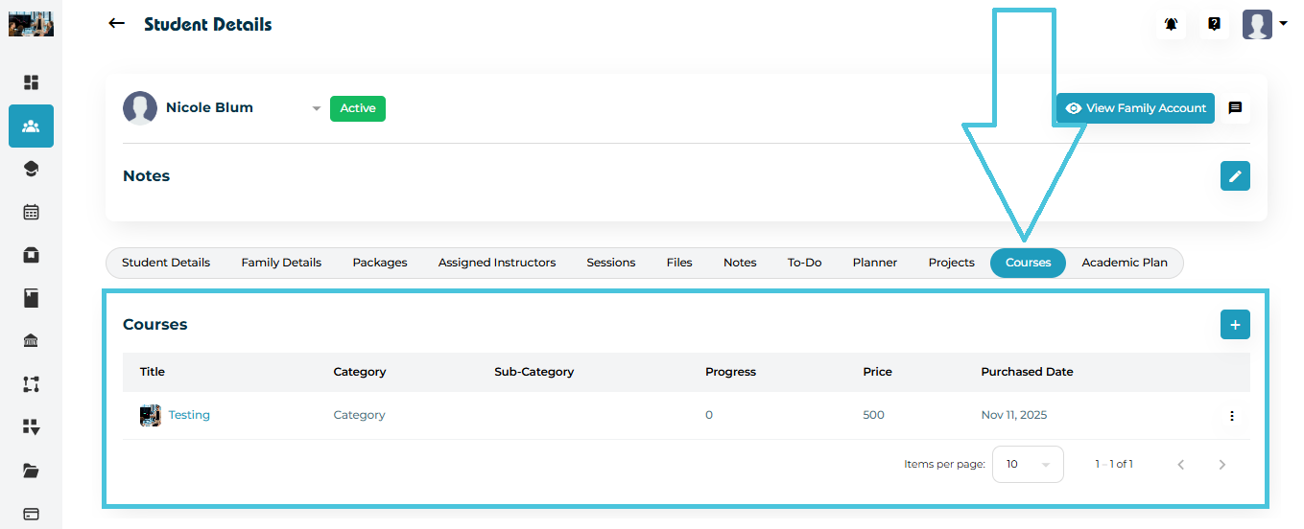Go to the Family Details tab
Viewport: 1304px width, 529px height.
(281, 263)
